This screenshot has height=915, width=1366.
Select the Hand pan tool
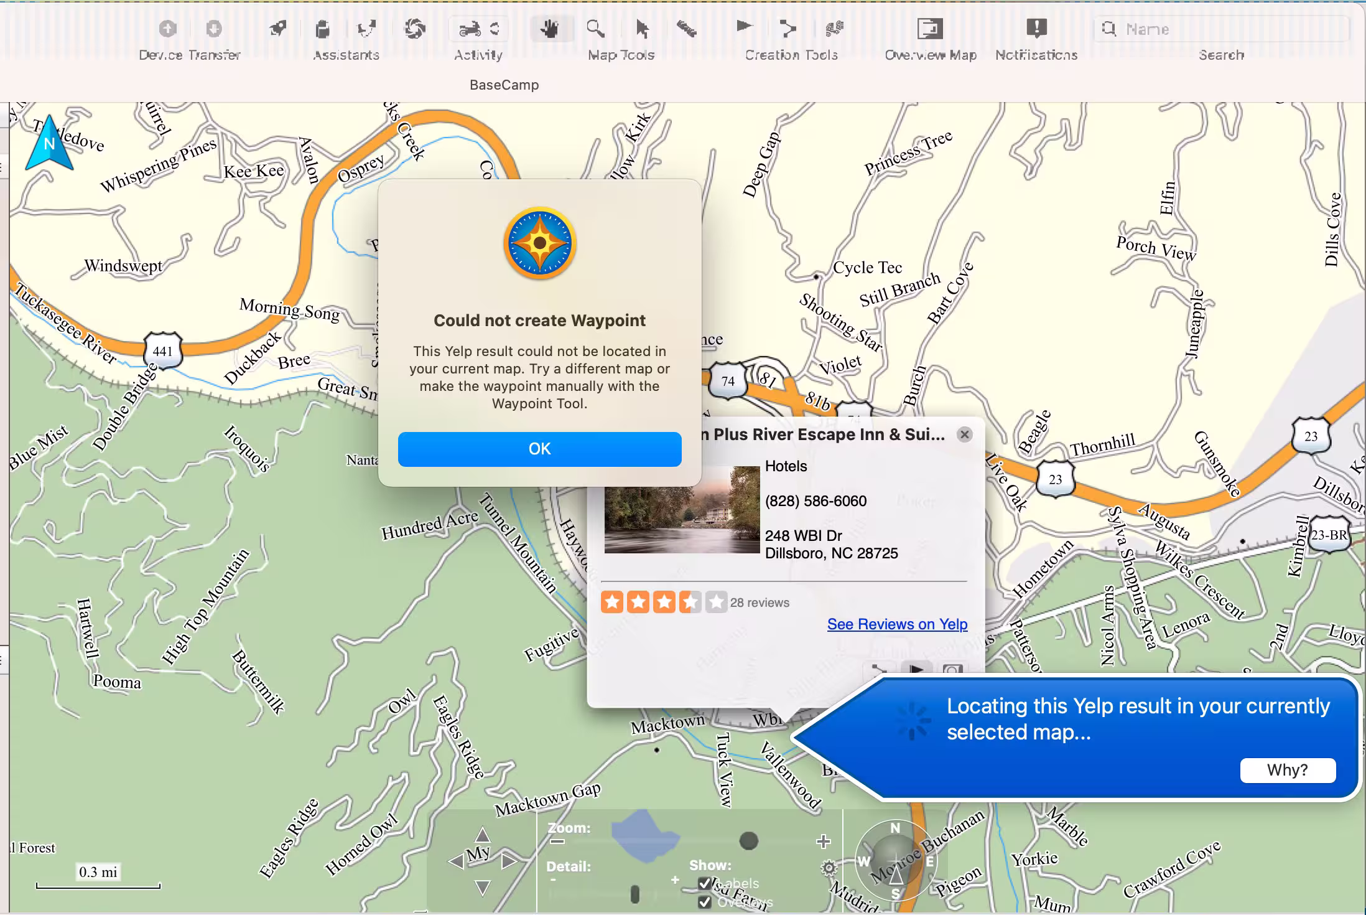click(x=550, y=29)
